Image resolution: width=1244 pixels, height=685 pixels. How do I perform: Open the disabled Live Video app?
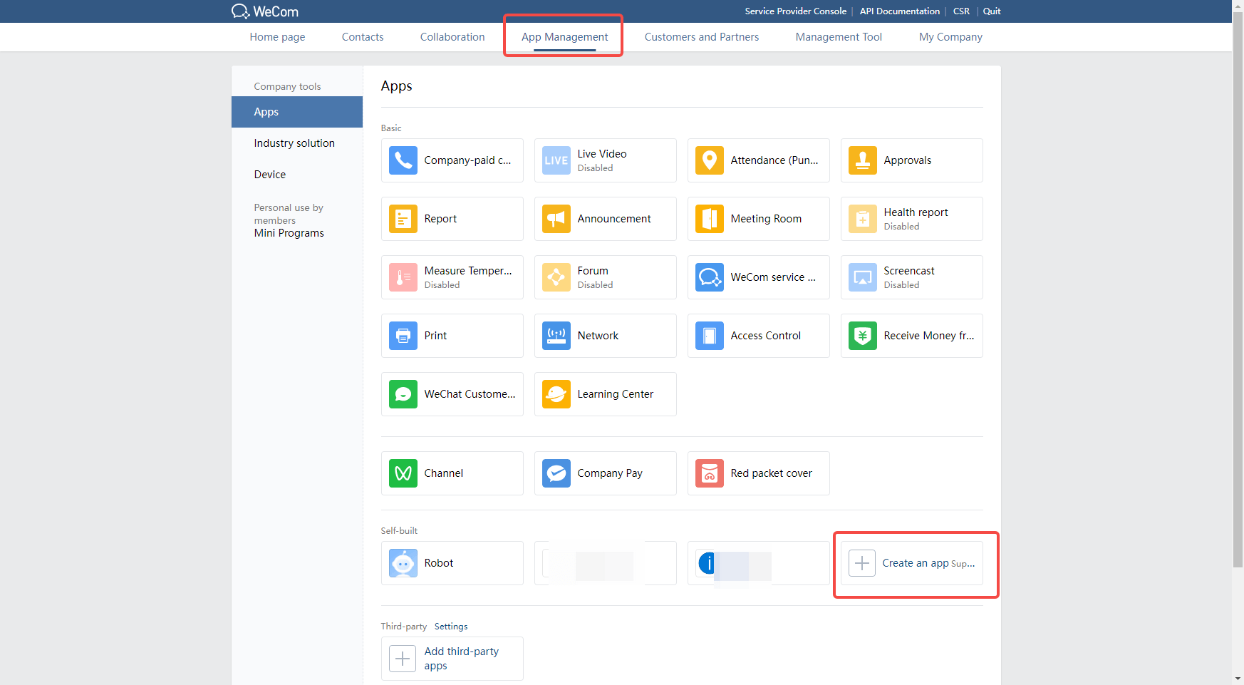[x=605, y=160]
